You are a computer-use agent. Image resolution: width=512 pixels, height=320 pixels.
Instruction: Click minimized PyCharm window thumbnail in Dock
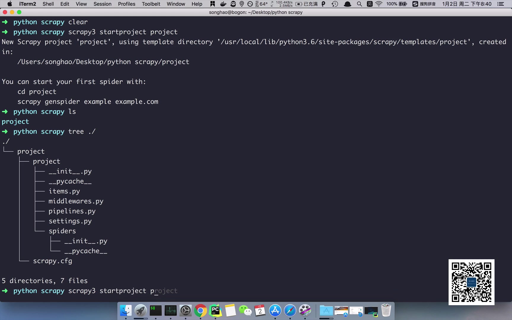click(x=371, y=312)
